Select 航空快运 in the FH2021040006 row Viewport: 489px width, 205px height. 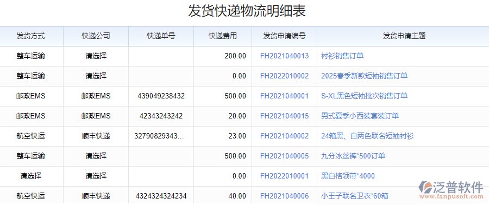click(x=30, y=196)
